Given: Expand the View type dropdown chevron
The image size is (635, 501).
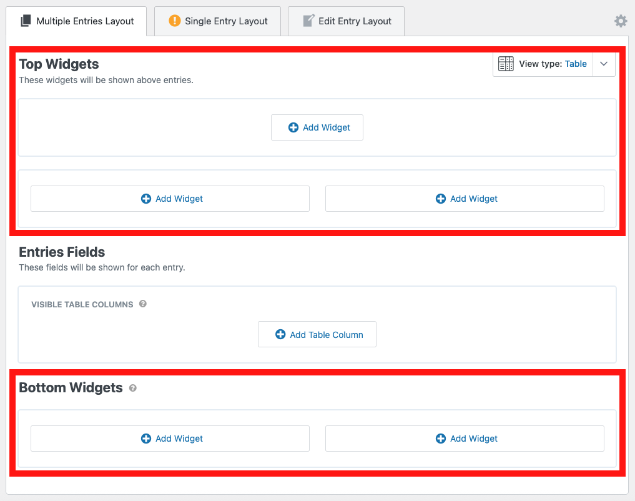Looking at the screenshot, I should point(604,64).
